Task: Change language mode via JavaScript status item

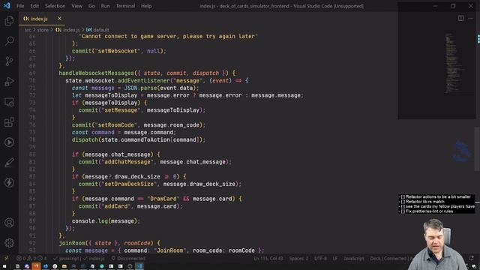Action: [x=353, y=258]
